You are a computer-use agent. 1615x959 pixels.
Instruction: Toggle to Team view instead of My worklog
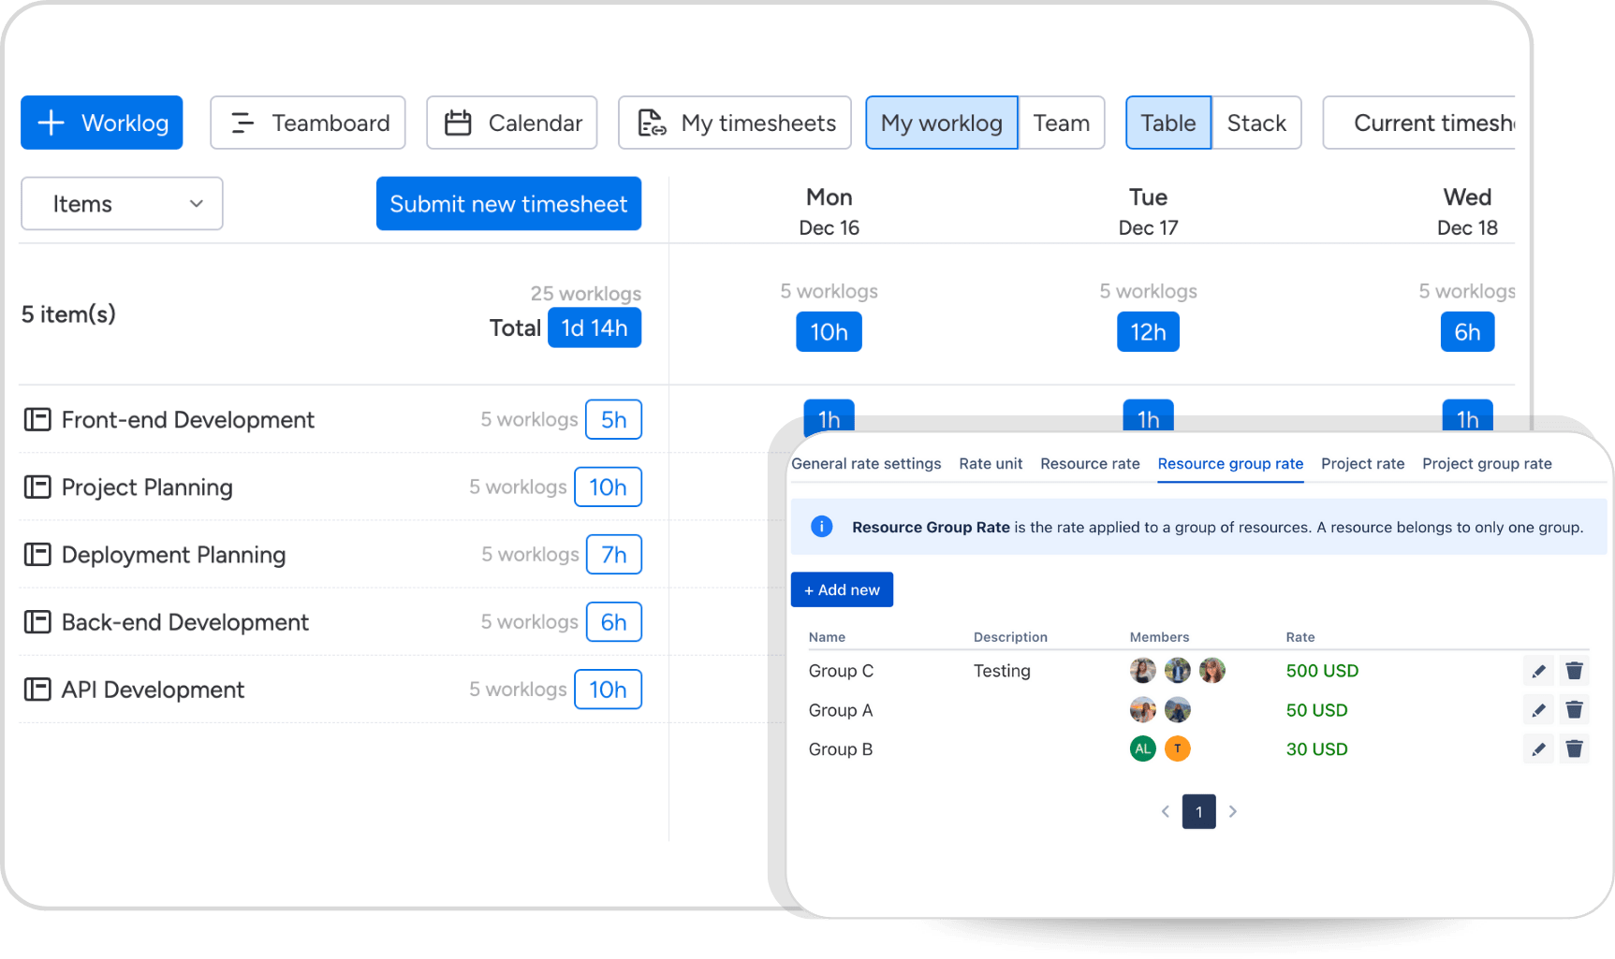click(1062, 123)
